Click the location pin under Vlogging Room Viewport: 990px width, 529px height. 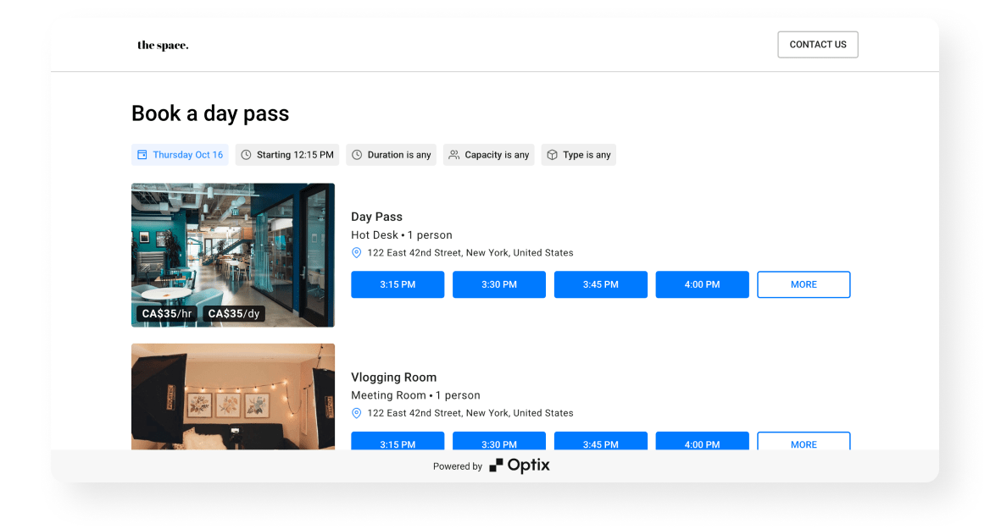coord(357,413)
